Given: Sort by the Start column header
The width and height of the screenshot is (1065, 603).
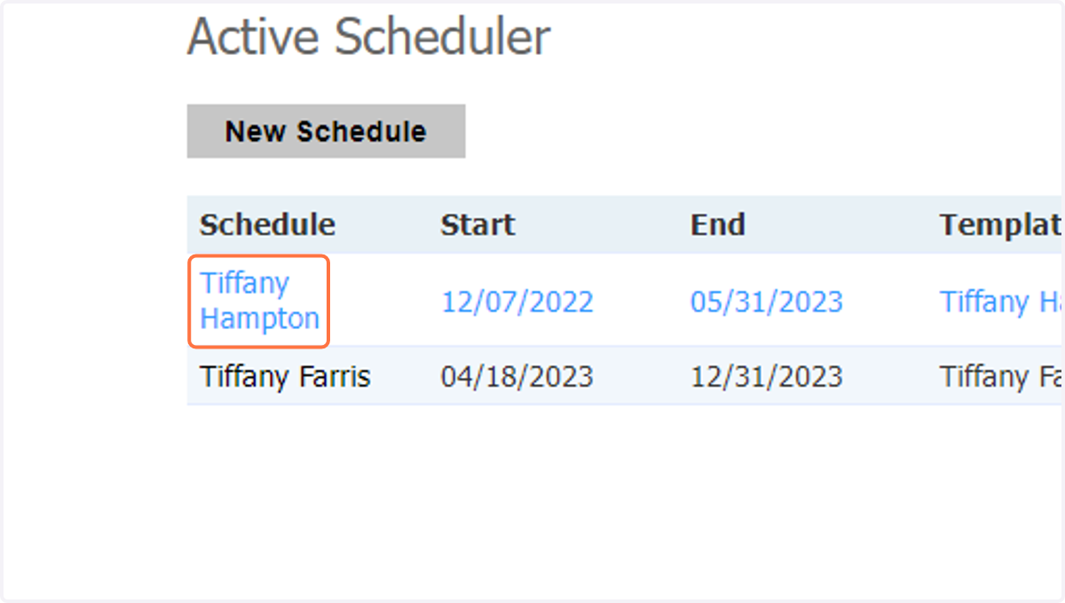Looking at the screenshot, I should (477, 225).
